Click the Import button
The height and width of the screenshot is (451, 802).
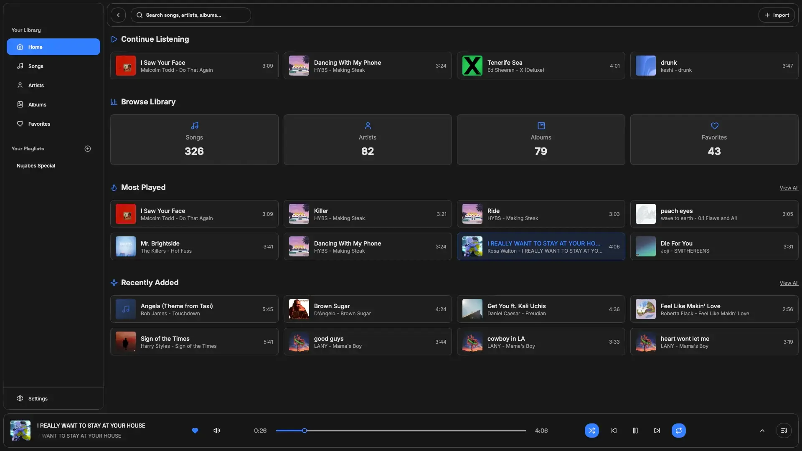click(777, 15)
